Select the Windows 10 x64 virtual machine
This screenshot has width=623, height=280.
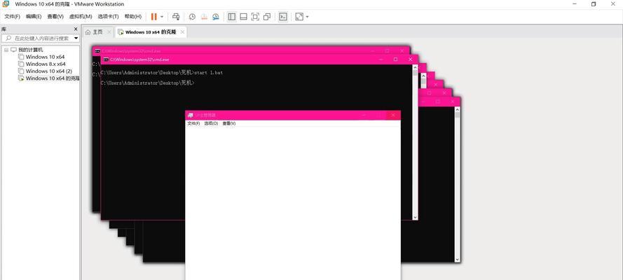(45, 57)
